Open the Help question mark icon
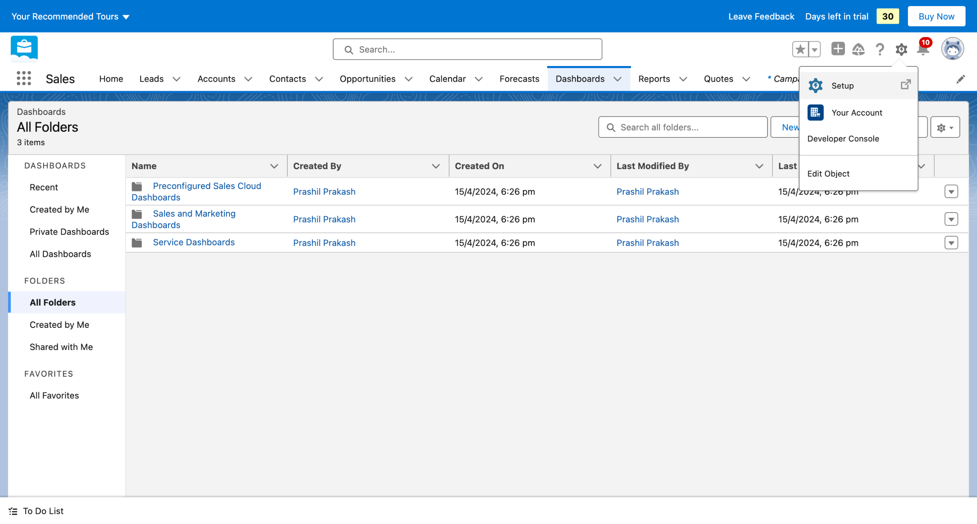 tap(880, 49)
